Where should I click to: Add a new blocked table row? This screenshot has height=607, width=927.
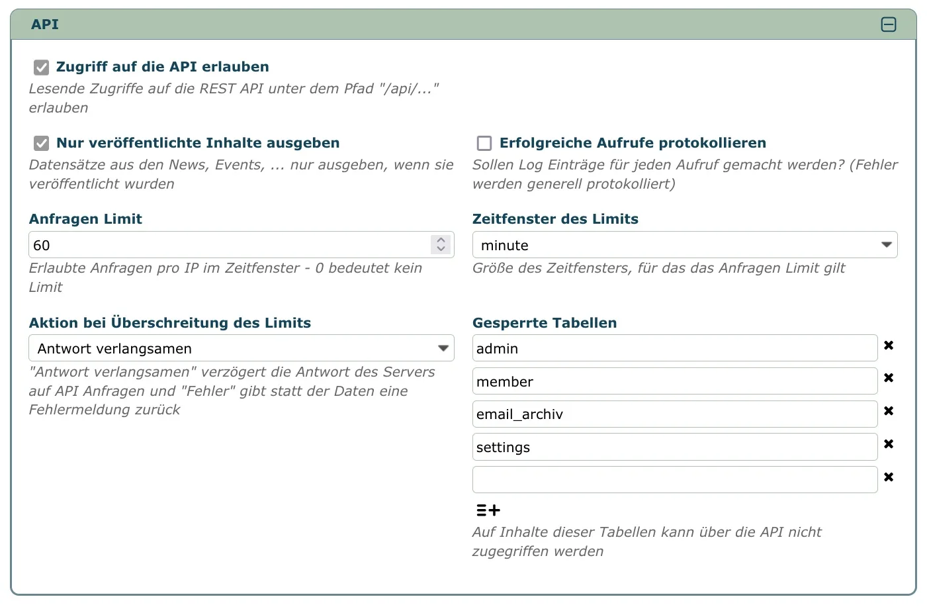pos(488,510)
